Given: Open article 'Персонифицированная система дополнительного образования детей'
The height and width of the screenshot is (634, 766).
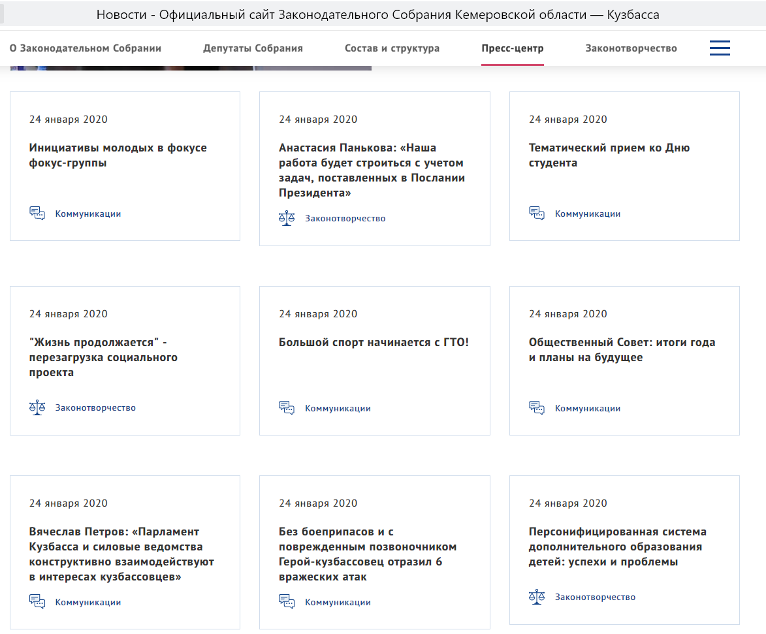Looking at the screenshot, I should pyautogui.click(x=618, y=547).
